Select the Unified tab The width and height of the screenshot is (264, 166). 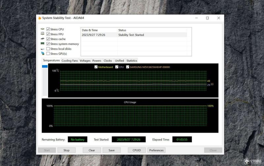119,61
